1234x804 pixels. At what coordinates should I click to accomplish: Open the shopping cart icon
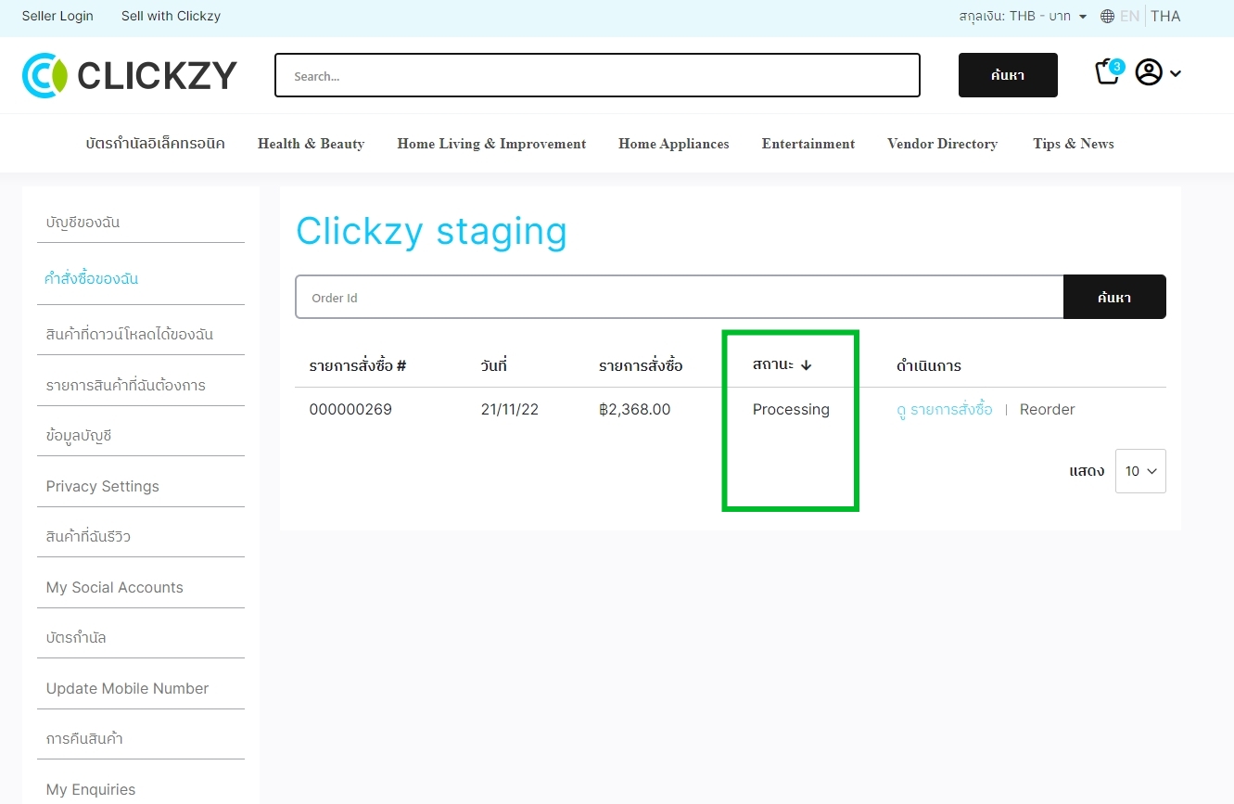(x=1109, y=71)
